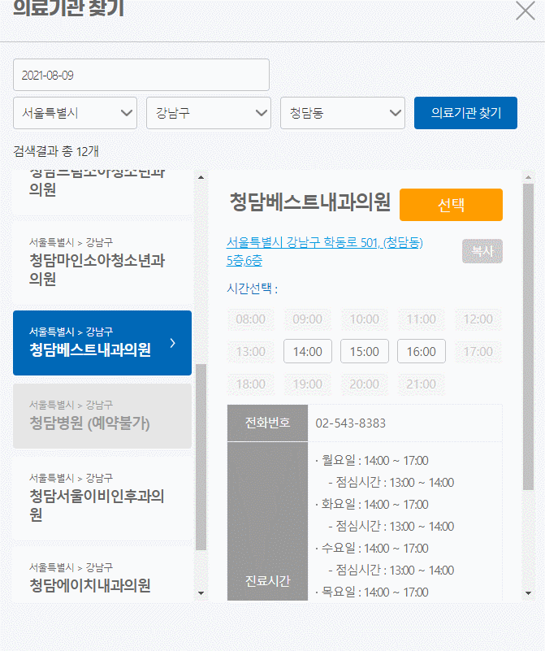The image size is (545, 651).
Task: Click the disabled 10:00 time slot
Action: [364, 319]
